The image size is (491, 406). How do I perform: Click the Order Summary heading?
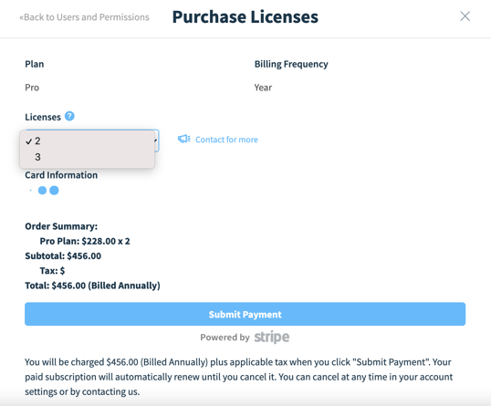pyautogui.click(x=61, y=226)
